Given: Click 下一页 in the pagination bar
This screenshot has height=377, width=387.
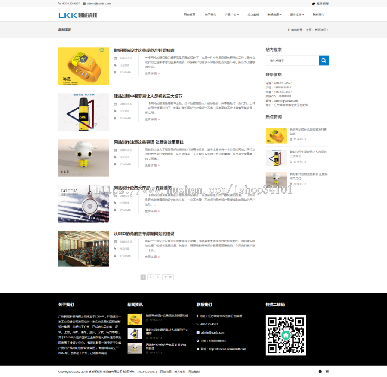Looking at the screenshot, I should tap(167, 277).
